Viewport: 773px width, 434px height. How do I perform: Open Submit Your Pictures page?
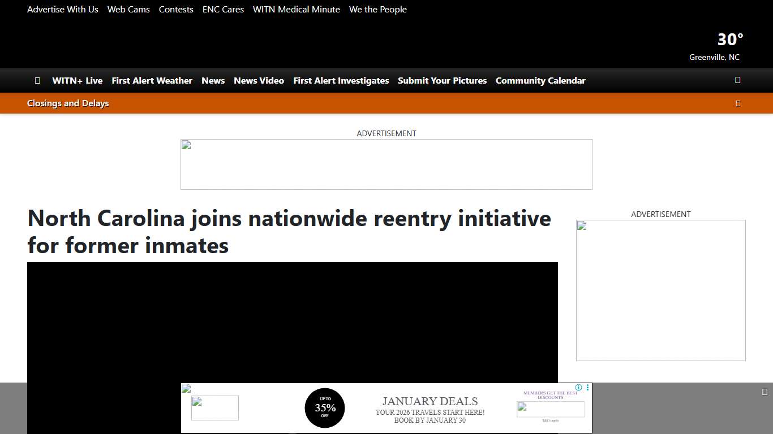coord(442,80)
